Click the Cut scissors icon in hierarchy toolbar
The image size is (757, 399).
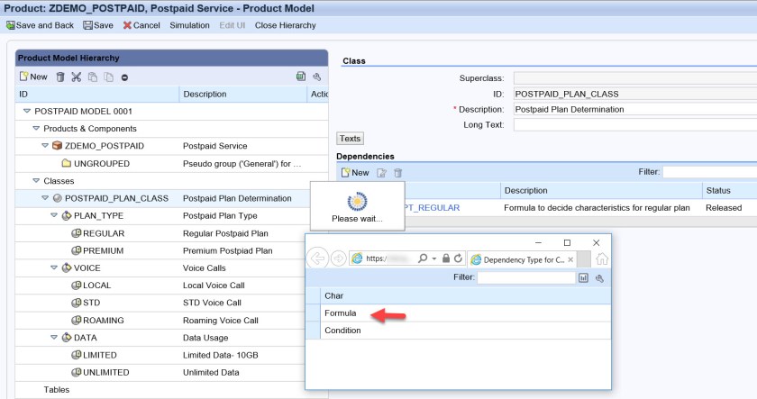(x=76, y=77)
